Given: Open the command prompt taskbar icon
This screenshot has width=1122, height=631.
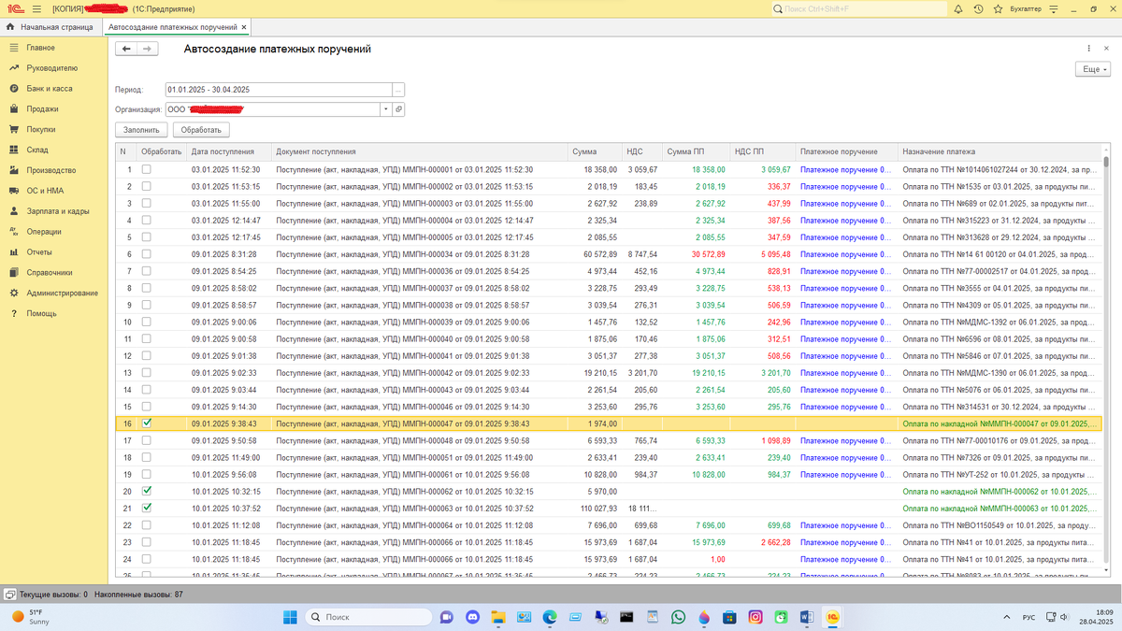Looking at the screenshot, I should pos(626,617).
